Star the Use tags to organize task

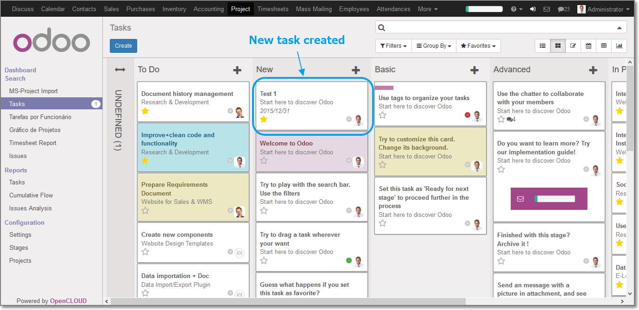pos(382,115)
